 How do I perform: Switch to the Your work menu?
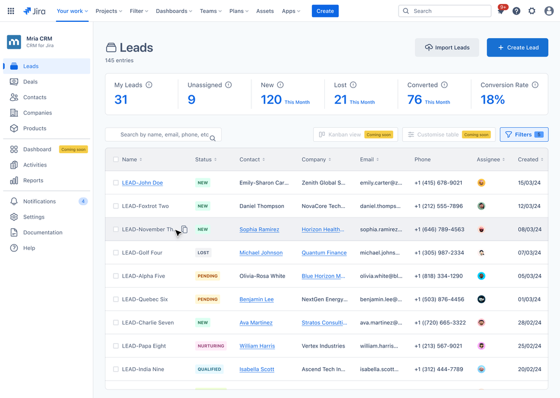coord(72,10)
